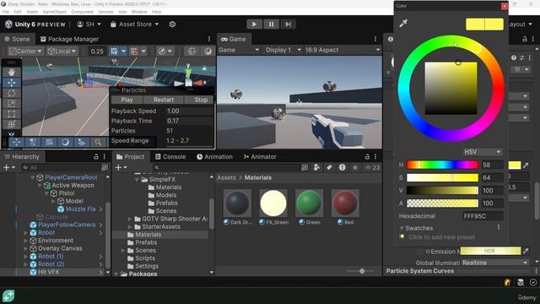Click the import log warning icon in Project
Viewport: 540px width, 304px height.
[342, 167]
